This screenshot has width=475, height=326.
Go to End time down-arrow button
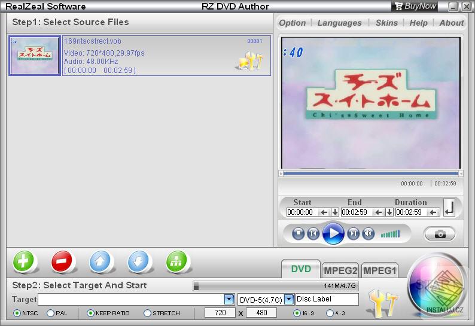pos(389,212)
